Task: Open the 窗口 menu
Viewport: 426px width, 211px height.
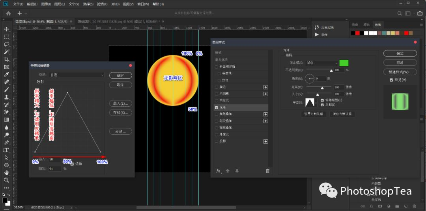Action: (143, 4)
